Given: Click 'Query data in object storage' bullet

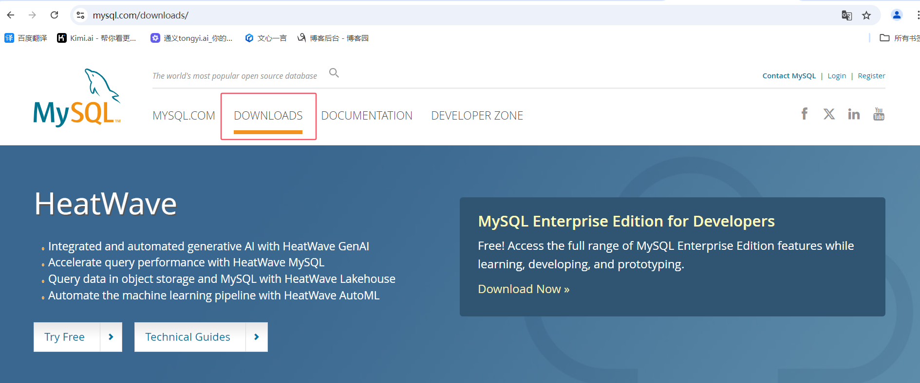Looking at the screenshot, I should tap(222, 279).
